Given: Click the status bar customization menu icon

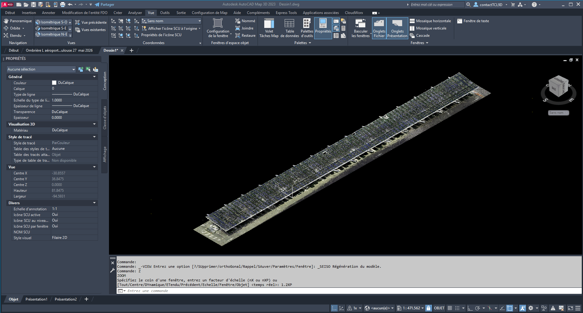Looking at the screenshot, I should pos(578,308).
